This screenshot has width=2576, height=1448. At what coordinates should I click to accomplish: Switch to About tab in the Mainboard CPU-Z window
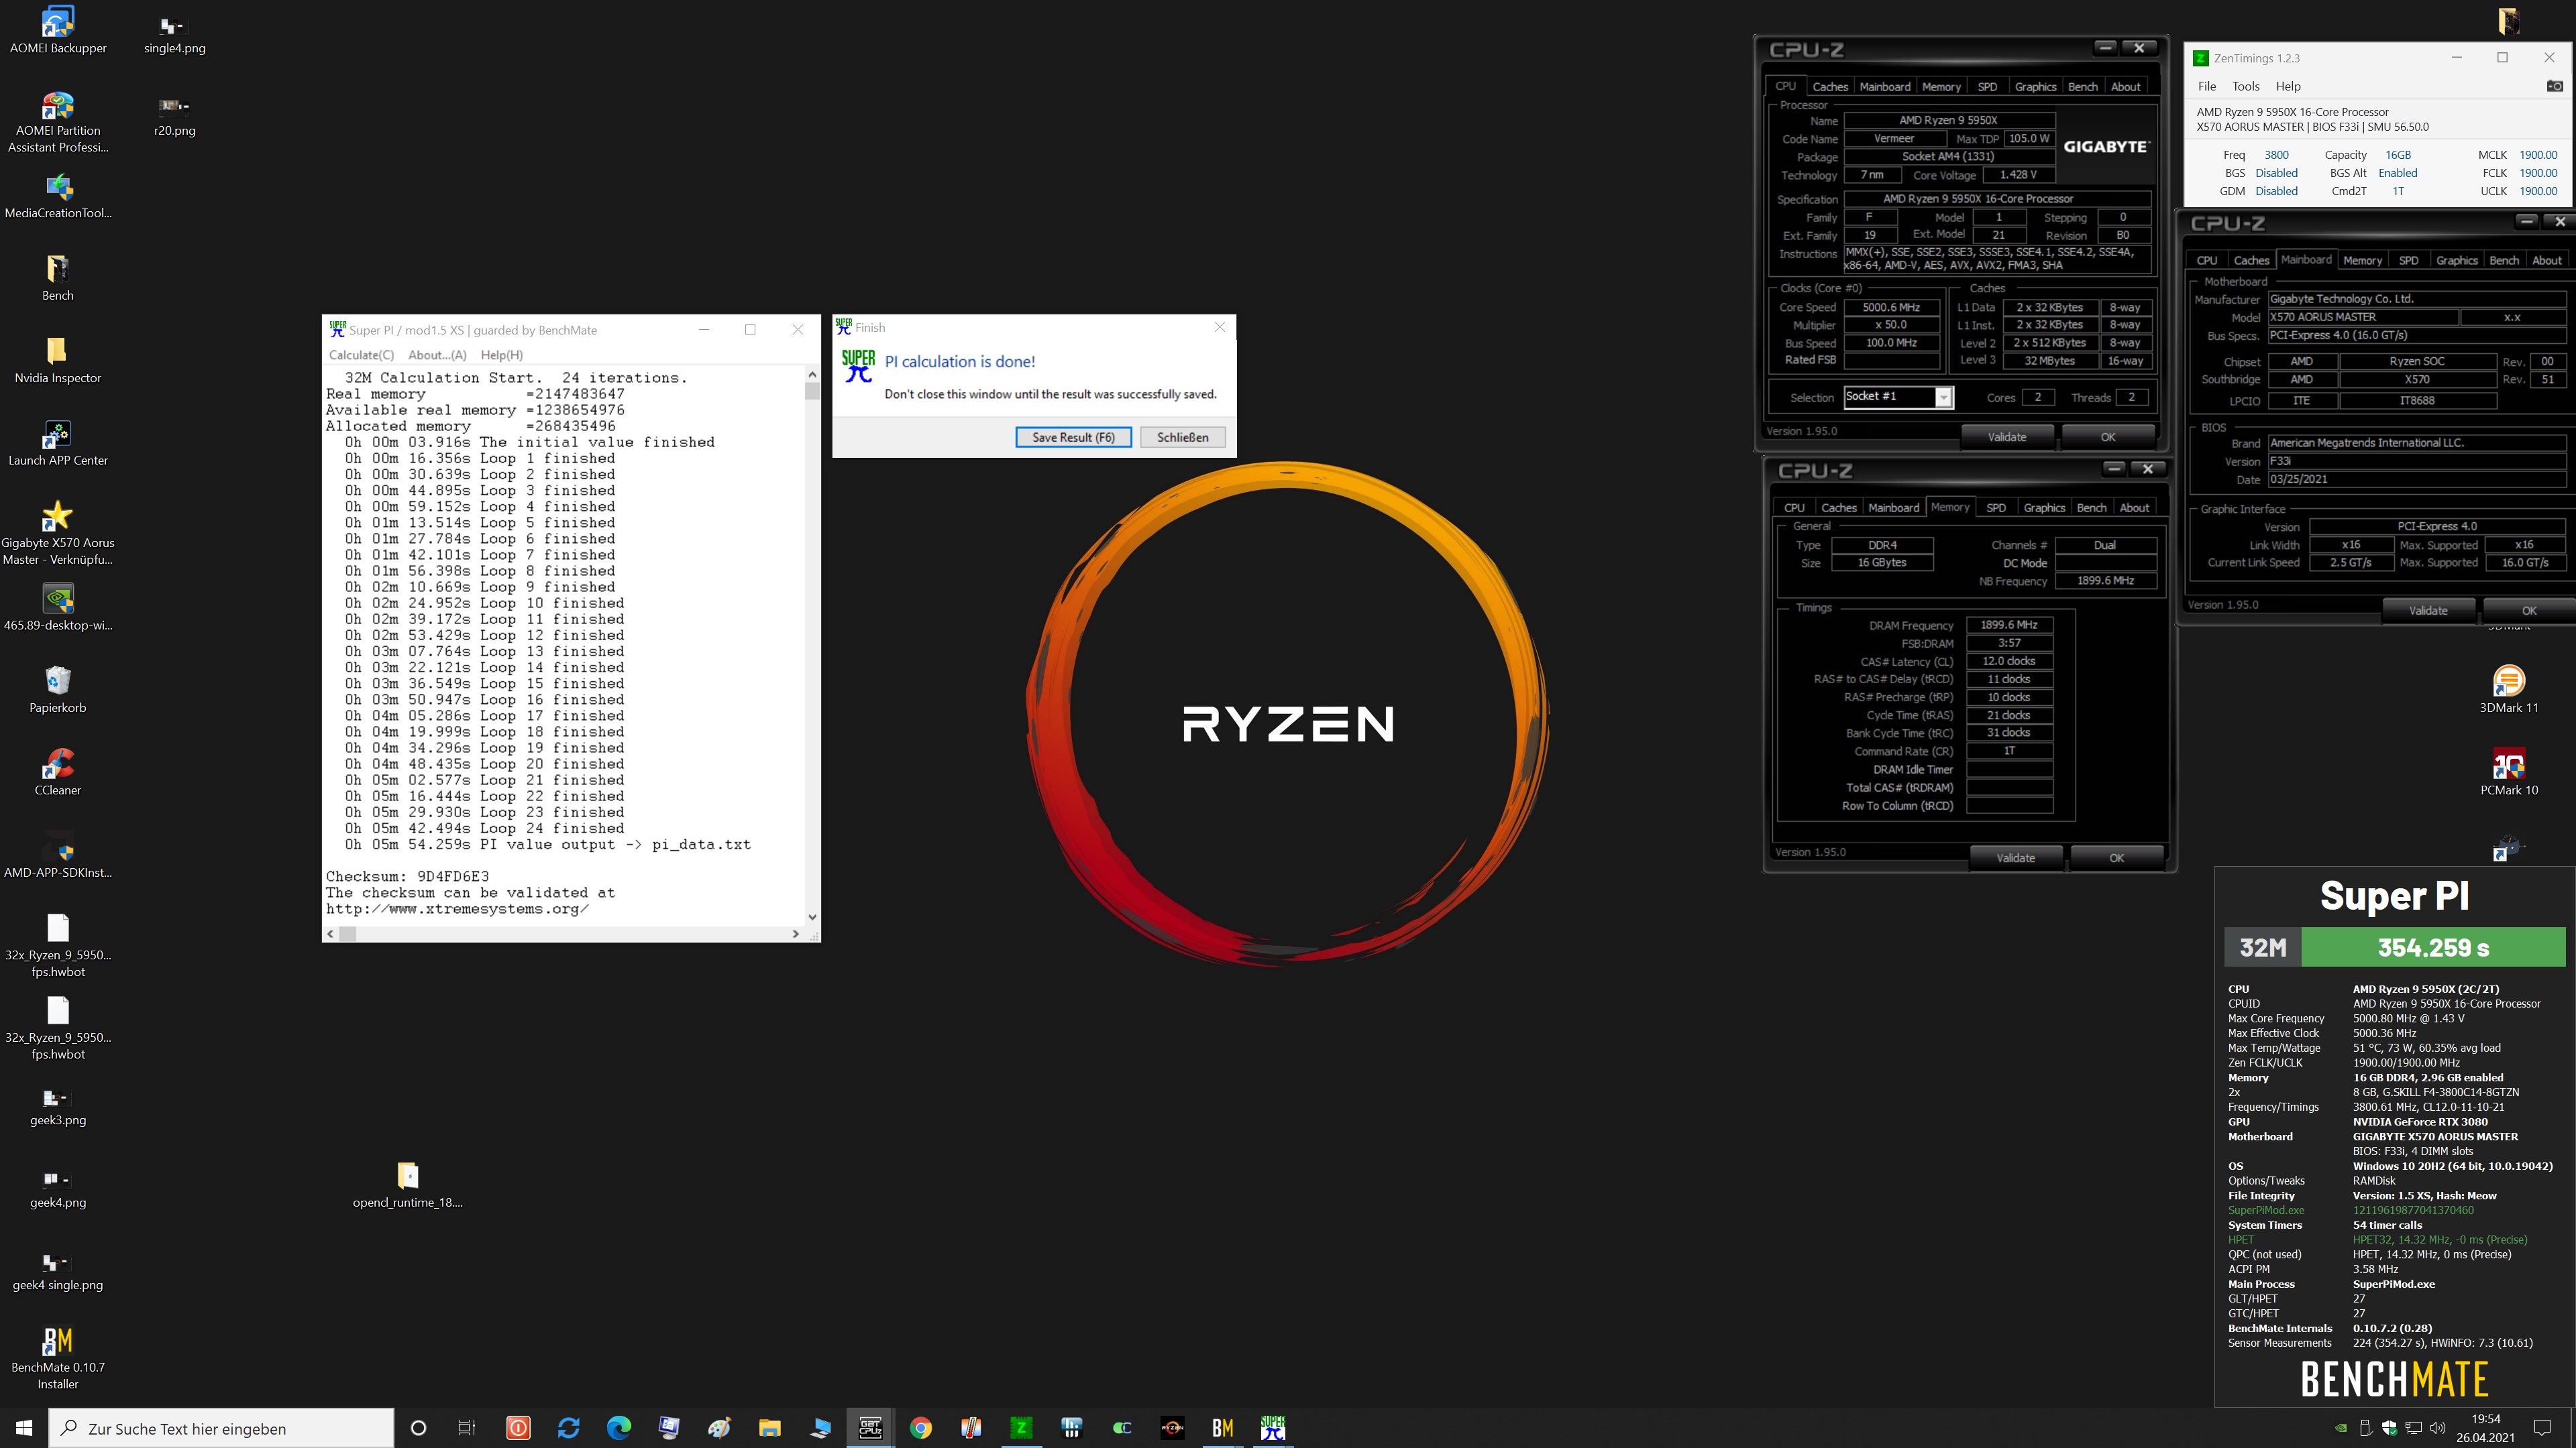2547,261
